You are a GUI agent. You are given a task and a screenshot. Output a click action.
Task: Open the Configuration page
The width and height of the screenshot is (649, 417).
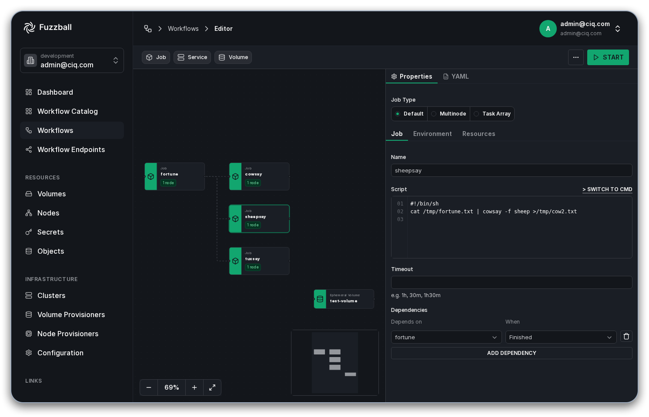pyautogui.click(x=72, y=353)
